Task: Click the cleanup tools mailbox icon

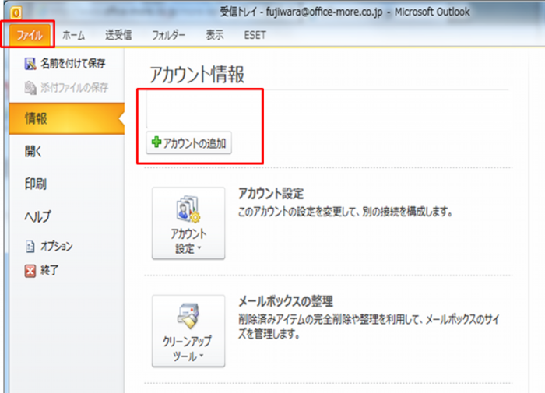Action: (188, 316)
